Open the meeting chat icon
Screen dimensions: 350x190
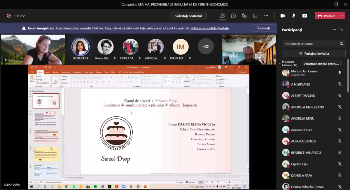(233, 16)
